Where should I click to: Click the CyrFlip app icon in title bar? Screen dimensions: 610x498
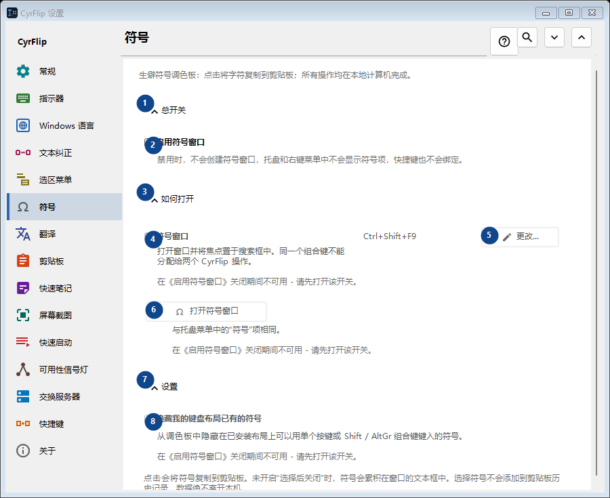12,13
